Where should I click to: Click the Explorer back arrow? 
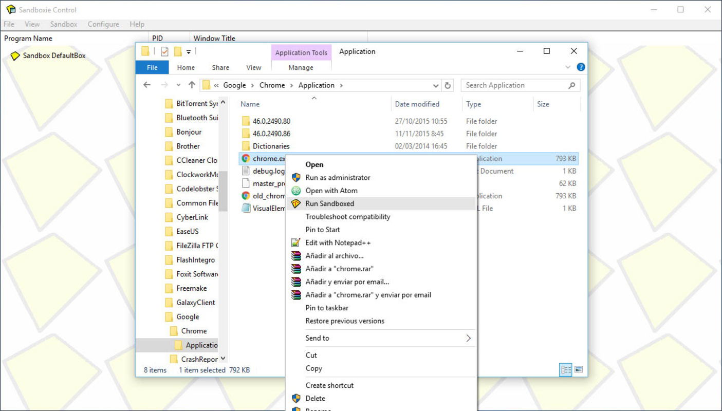[147, 85]
